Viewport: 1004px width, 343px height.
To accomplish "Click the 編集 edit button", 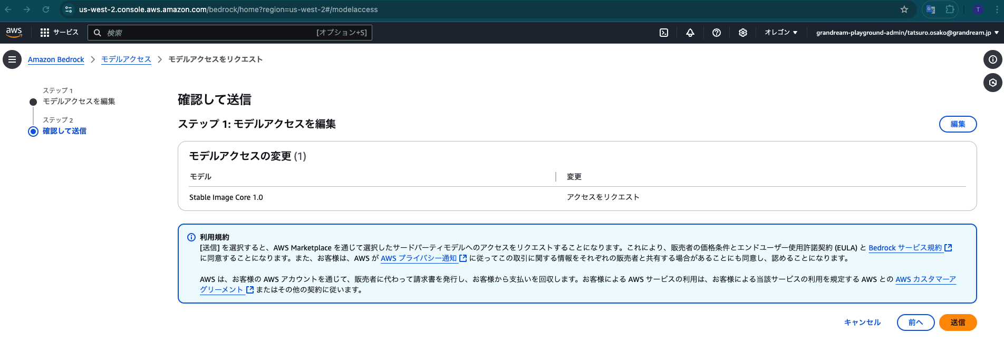I will click(958, 124).
